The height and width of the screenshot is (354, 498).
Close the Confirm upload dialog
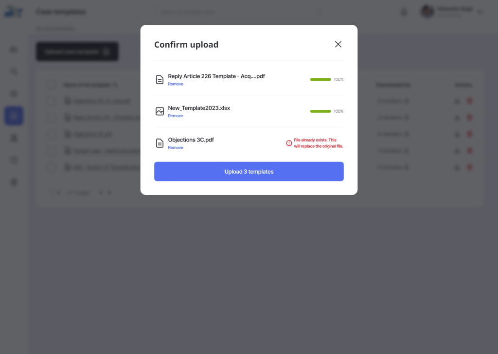coord(338,44)
